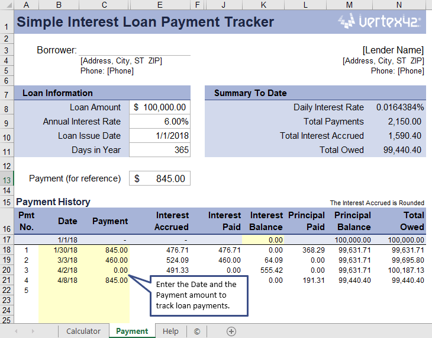The image size is (432, 338).
Task: Select the Payment sheet tab
Action: (132, 331)
